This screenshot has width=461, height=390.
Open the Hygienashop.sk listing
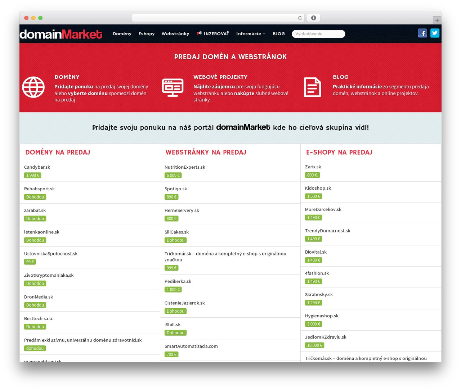[x=322, y=316]
